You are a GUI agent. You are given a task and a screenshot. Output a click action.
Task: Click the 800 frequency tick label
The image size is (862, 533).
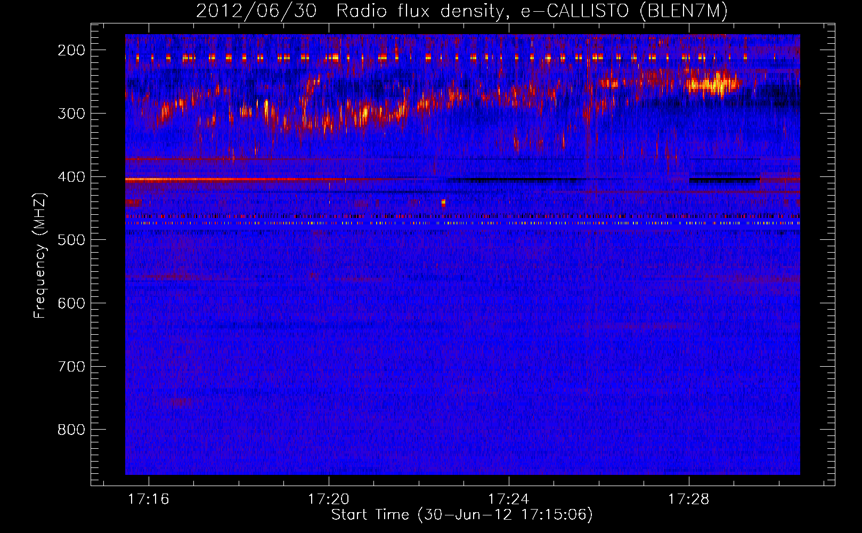[x=71, y=430]
